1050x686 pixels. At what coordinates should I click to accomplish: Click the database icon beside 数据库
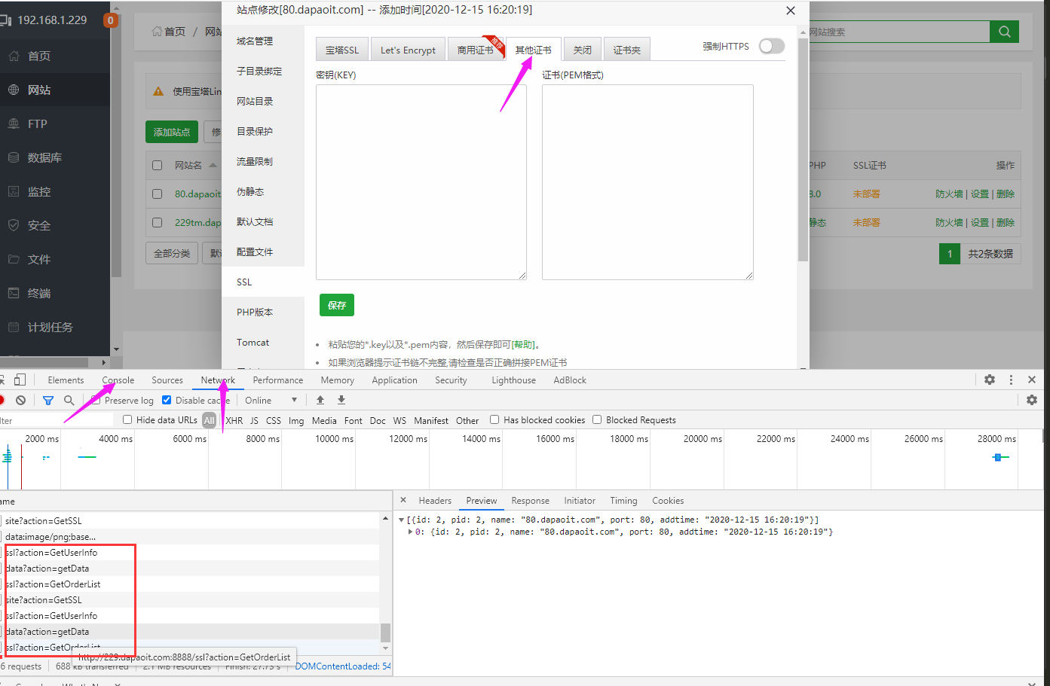point(14,157)
